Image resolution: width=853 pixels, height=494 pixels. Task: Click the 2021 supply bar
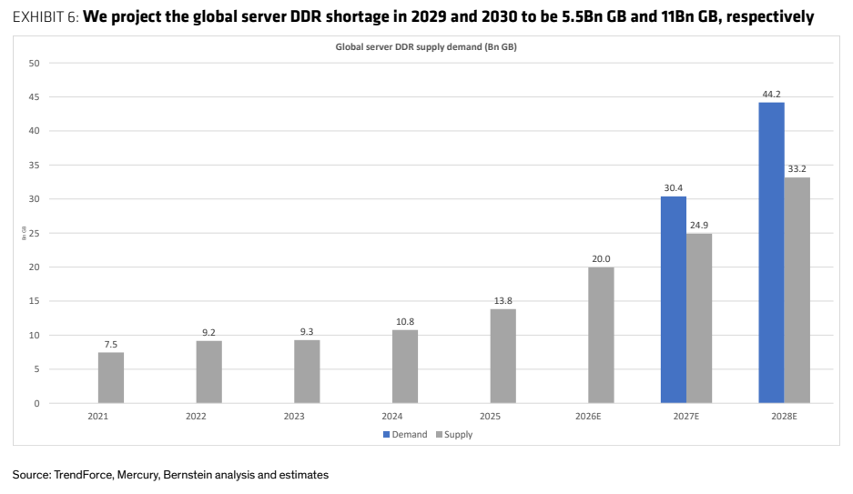[x=111, y=378]
